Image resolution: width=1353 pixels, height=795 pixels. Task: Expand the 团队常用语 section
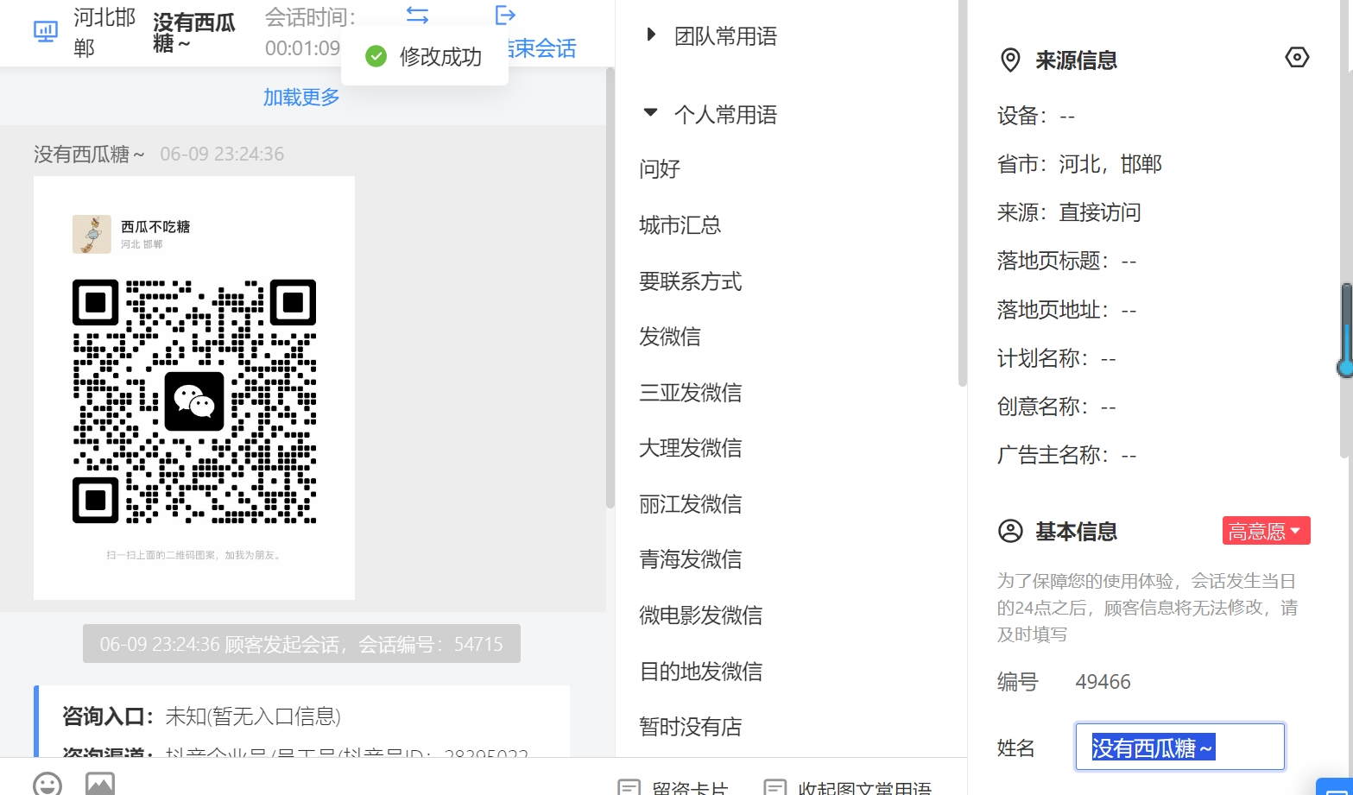point(651,35)
